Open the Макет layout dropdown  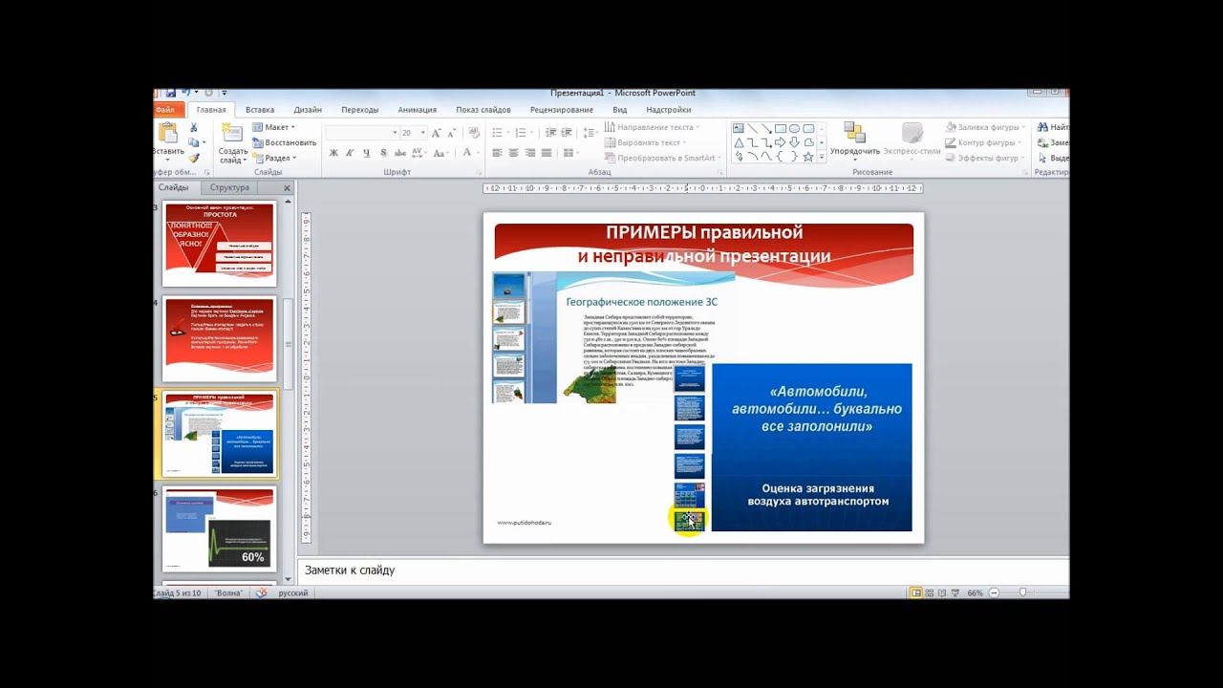[273, 127]
